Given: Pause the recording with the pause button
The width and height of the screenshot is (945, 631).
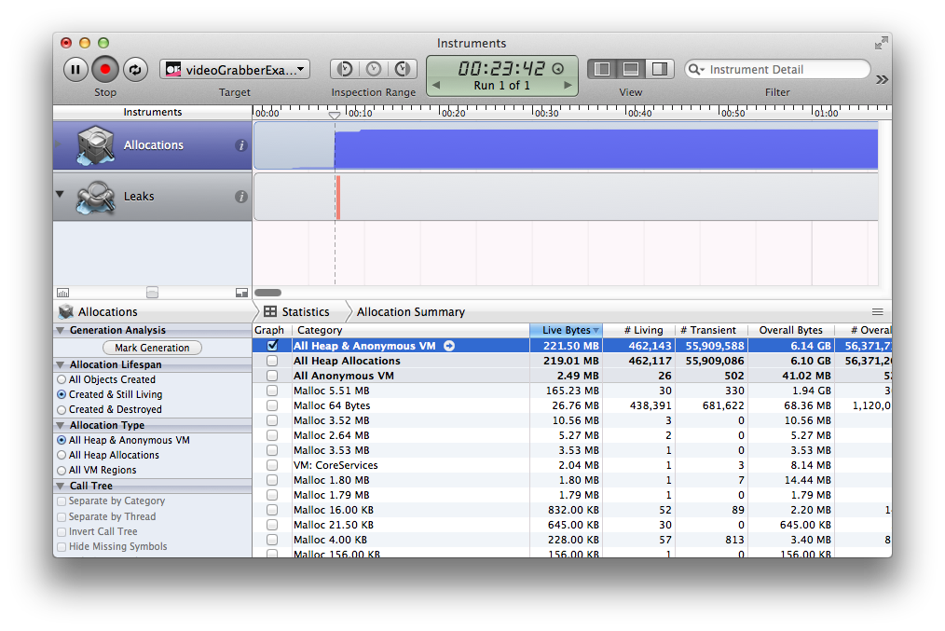Looking at the screenshot, I should pyautogui.click(x=76, y=69).
